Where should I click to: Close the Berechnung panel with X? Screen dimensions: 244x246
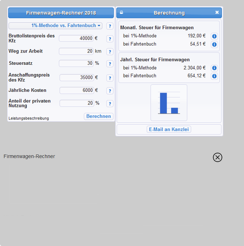point(217,12)
